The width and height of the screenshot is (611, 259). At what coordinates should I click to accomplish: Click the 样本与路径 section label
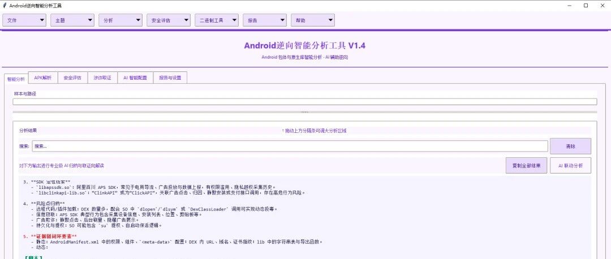click(25, 94)
